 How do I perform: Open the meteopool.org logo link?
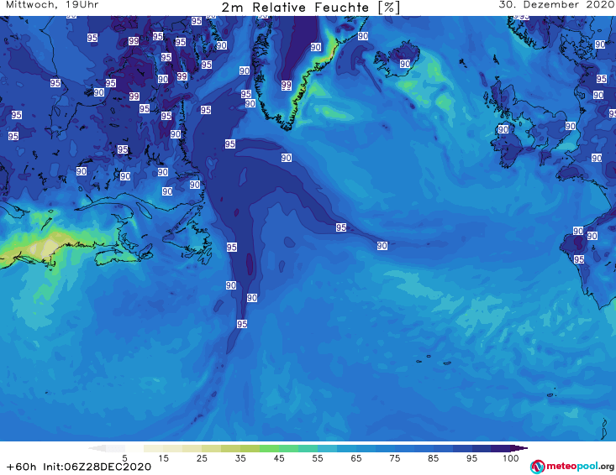(572, 467)
